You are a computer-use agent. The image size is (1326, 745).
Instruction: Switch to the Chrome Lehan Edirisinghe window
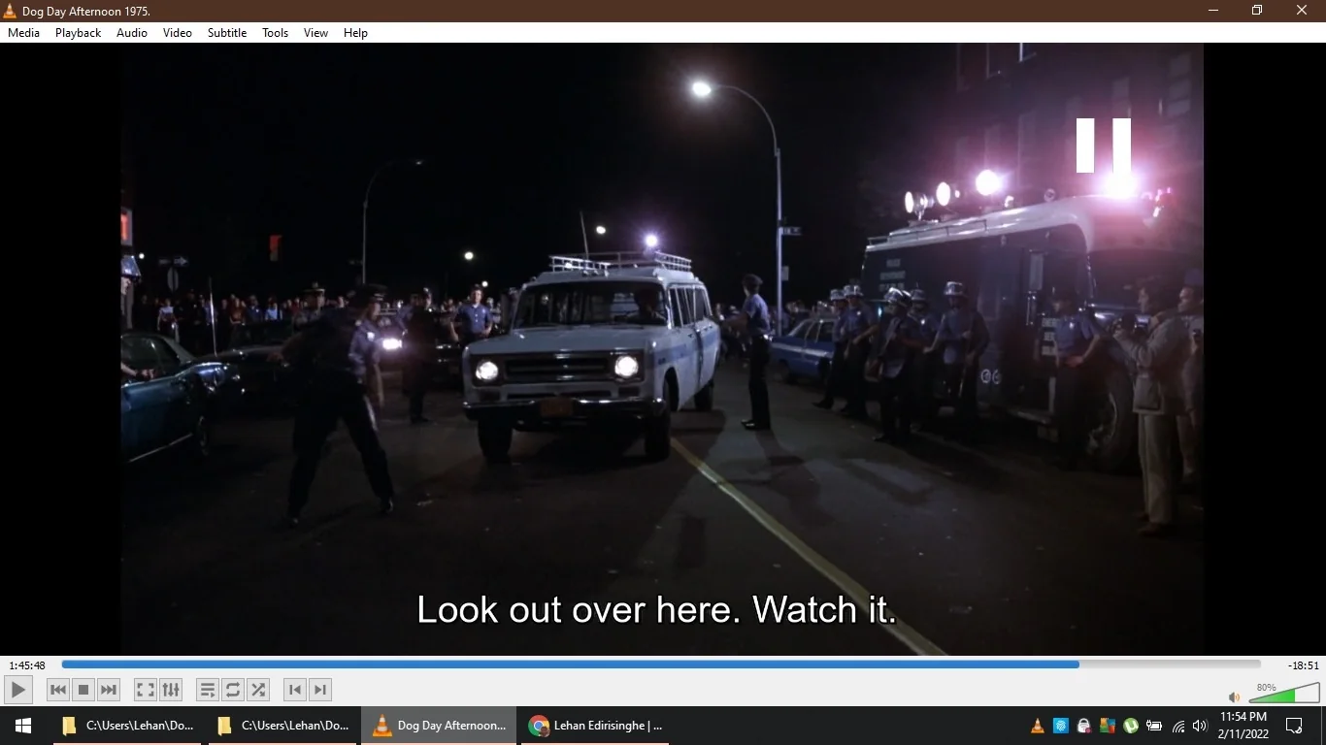(x=596, y=726)
